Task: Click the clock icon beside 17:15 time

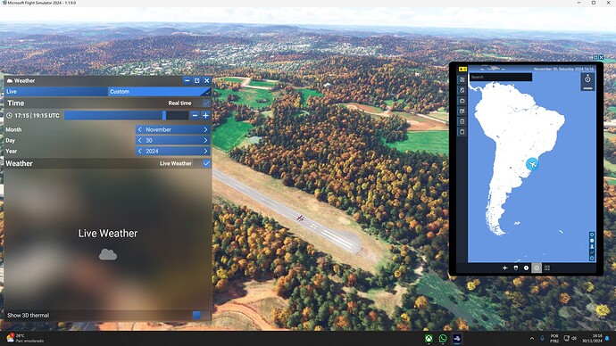Action: (10, 116)
